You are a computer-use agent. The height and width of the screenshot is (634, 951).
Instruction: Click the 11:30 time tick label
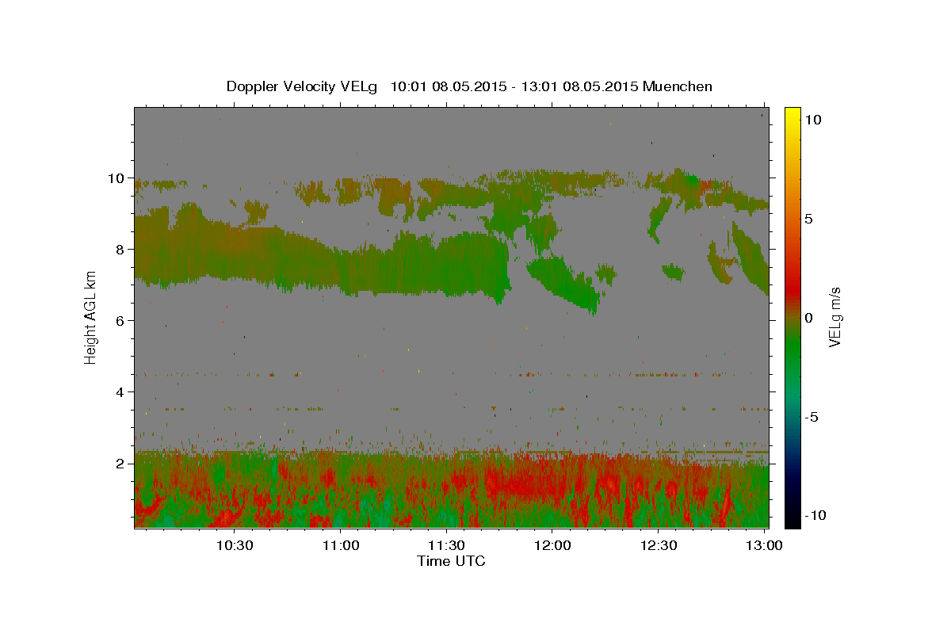pos(447,545)
